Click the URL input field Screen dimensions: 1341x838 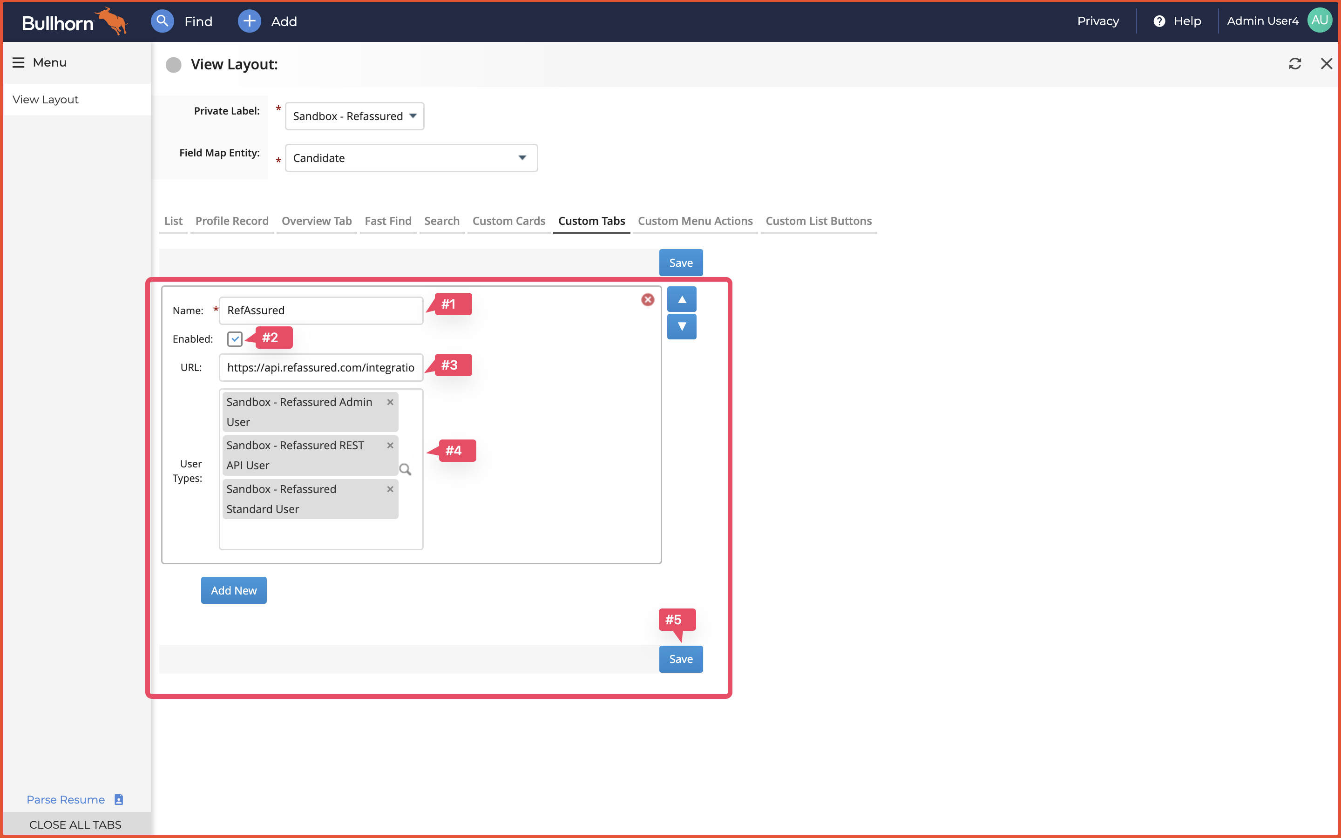321,367
